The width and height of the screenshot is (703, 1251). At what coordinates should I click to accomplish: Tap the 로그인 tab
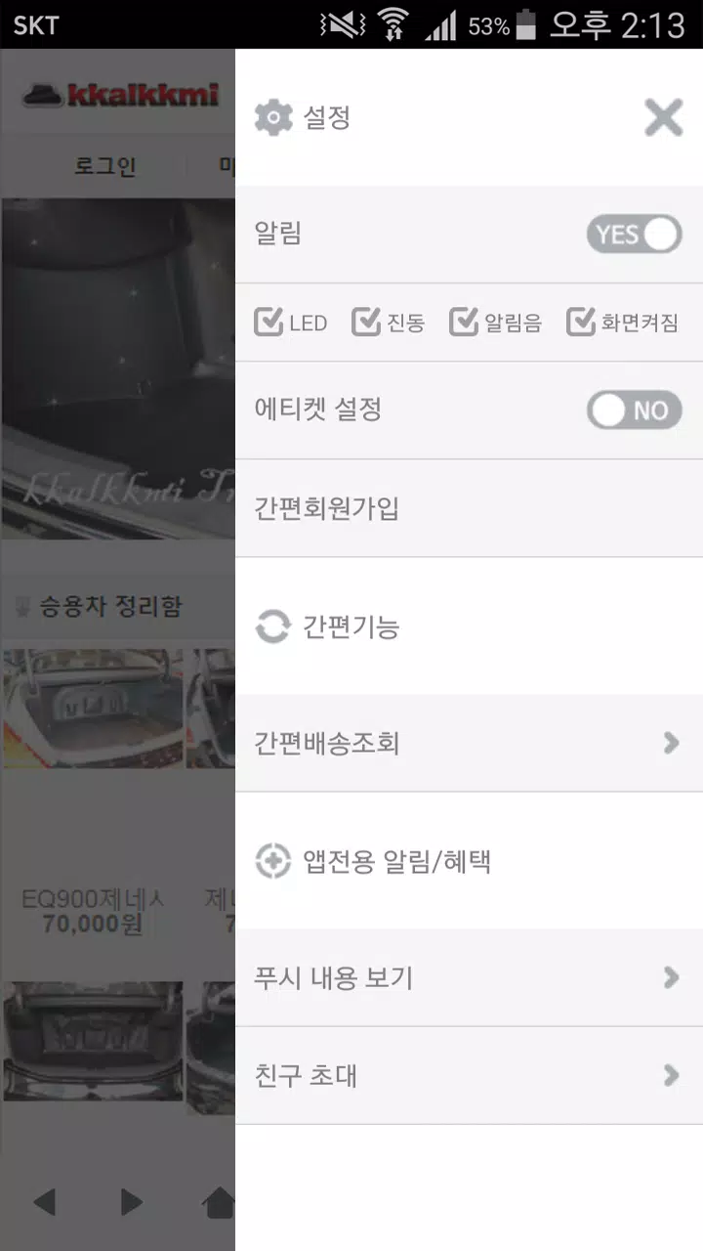tap(104, 166)
